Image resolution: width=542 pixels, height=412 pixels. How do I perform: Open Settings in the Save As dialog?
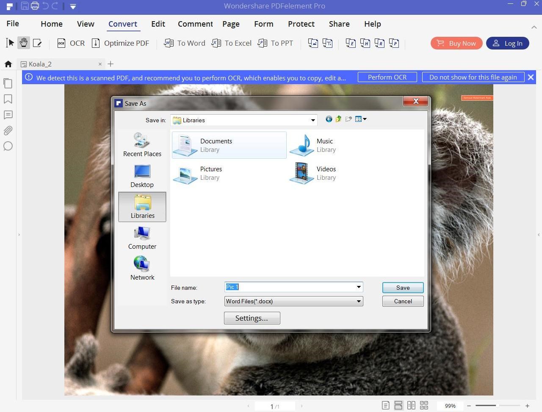tap(252, 318)
